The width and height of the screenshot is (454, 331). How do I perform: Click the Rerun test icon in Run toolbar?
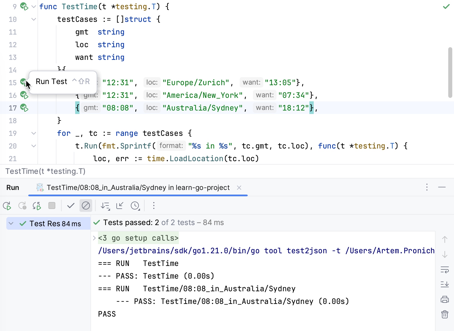[x=7, y=206]
